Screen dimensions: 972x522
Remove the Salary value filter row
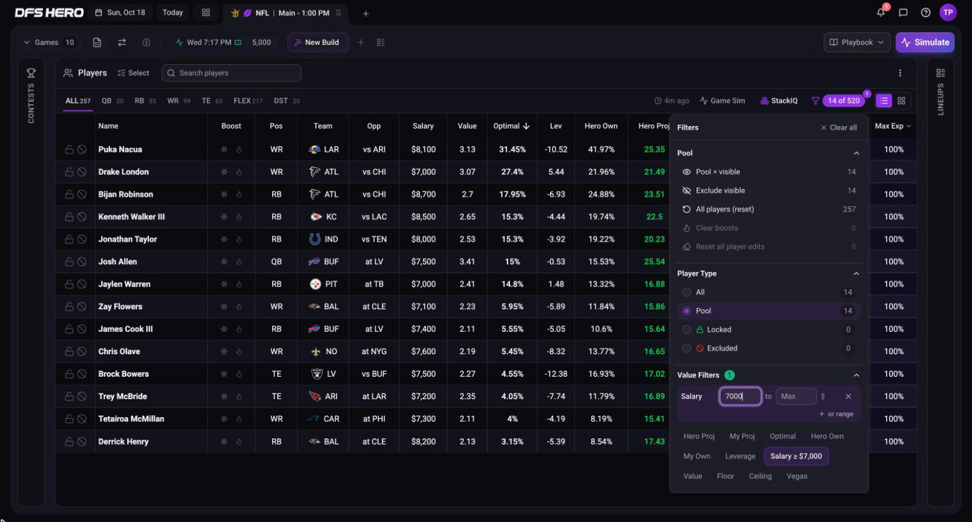click(x=848, y=396)
